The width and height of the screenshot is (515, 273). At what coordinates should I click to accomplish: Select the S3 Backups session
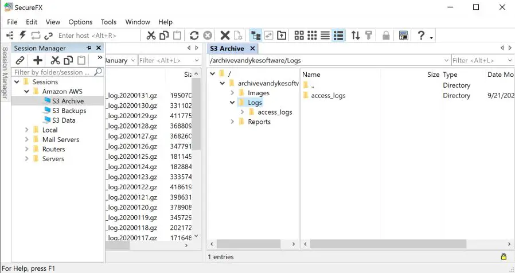tap(69, 111)
